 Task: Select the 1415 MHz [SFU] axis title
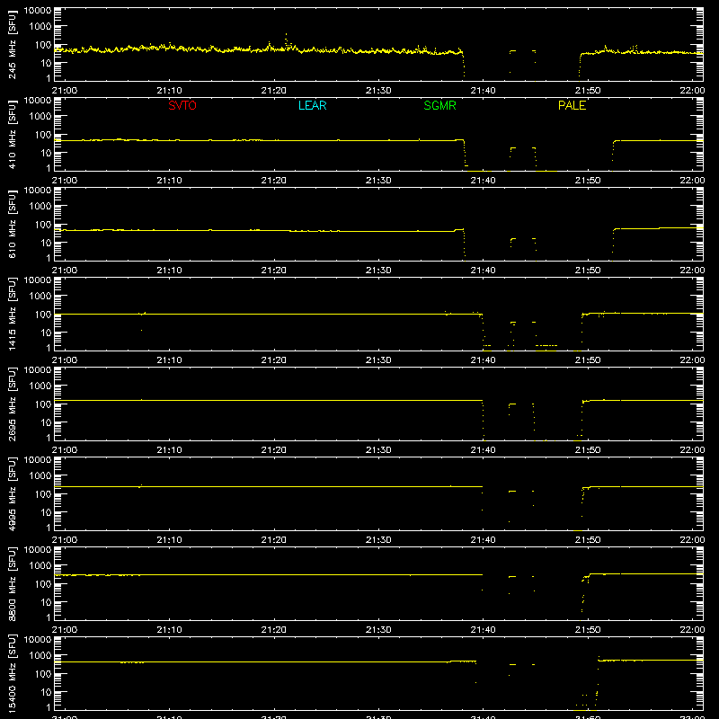13,314
